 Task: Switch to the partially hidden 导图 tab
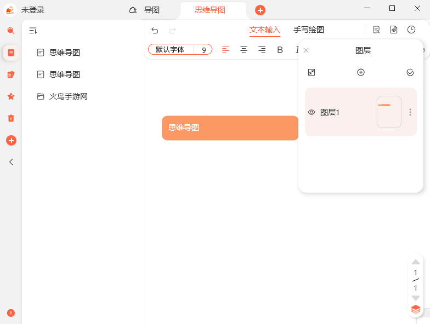tap(151, 10)
